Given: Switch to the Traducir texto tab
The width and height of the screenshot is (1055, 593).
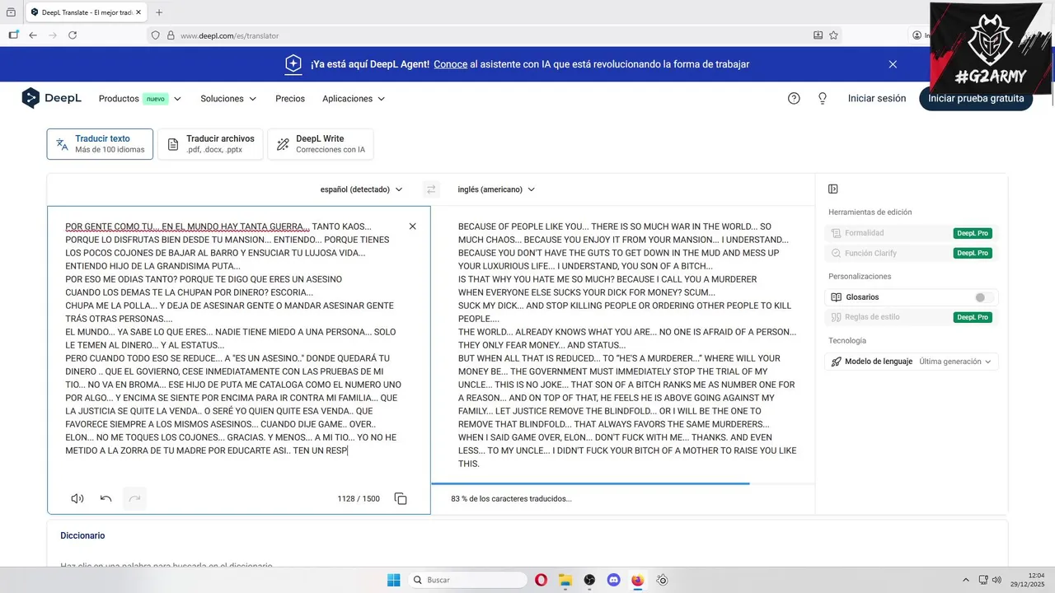Looking at the screenshot, I should click(x=100, y=144).
